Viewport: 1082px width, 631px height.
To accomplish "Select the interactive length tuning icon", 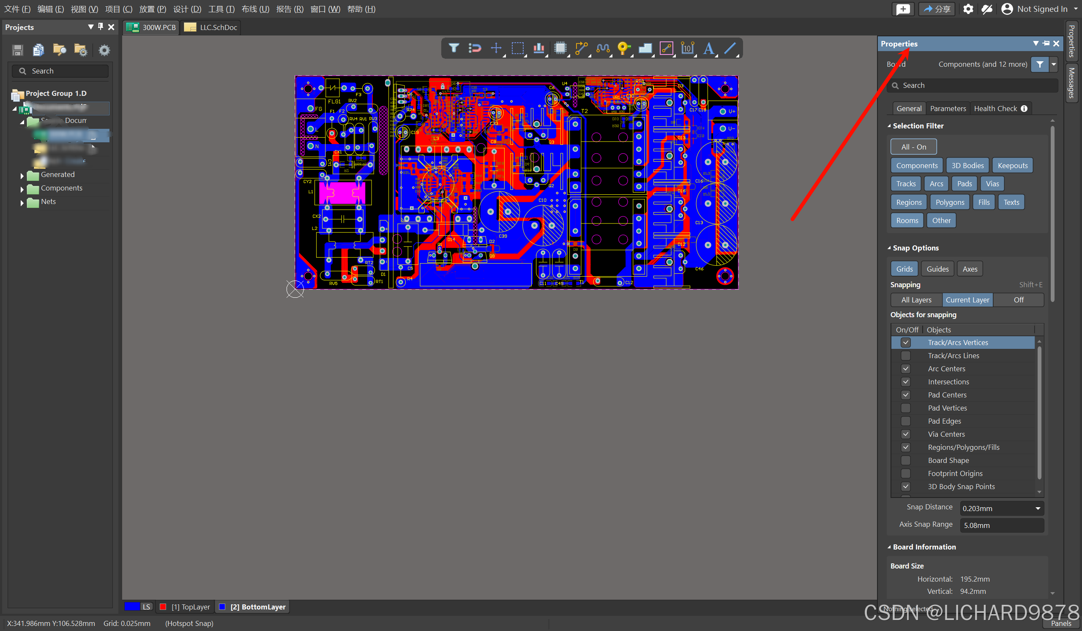I will [x=602, y=48].
